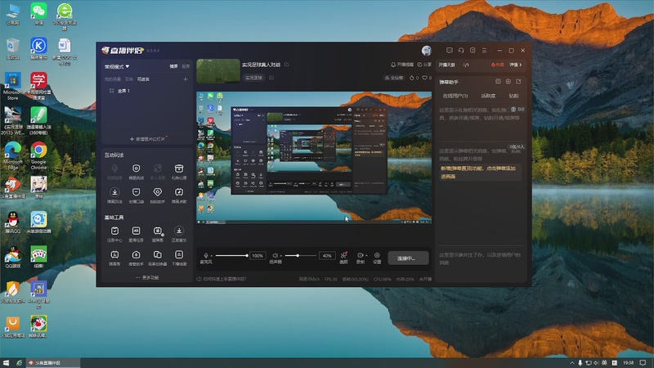Click 新增图片幻灯片 add source link
Screen dimensions: 654x368
[147, 139]
